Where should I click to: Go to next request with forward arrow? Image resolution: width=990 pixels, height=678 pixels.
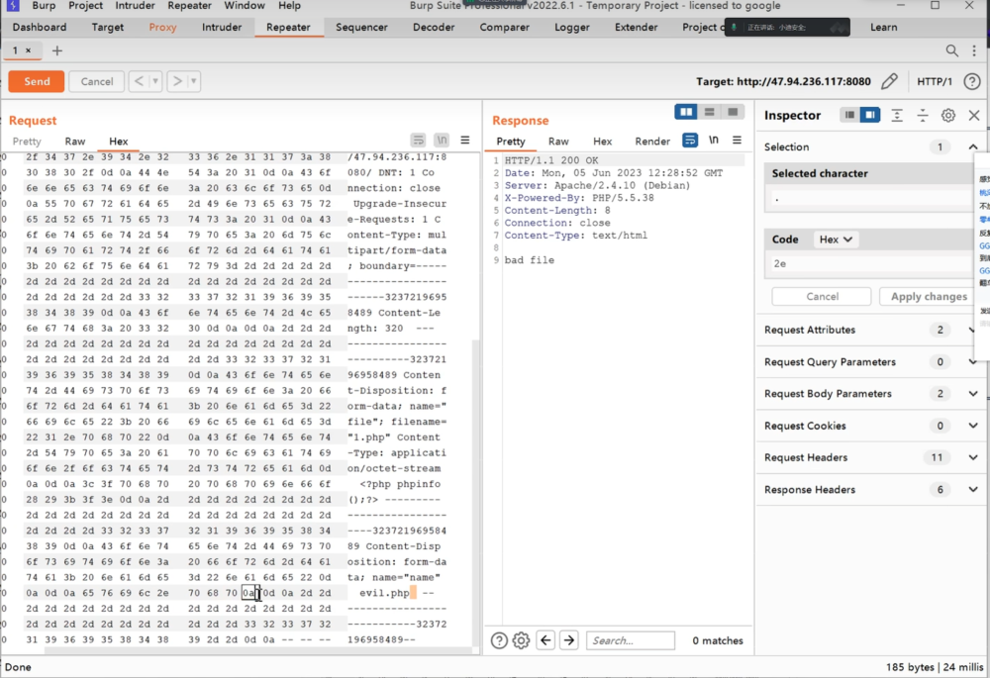[x=177, y=81]
